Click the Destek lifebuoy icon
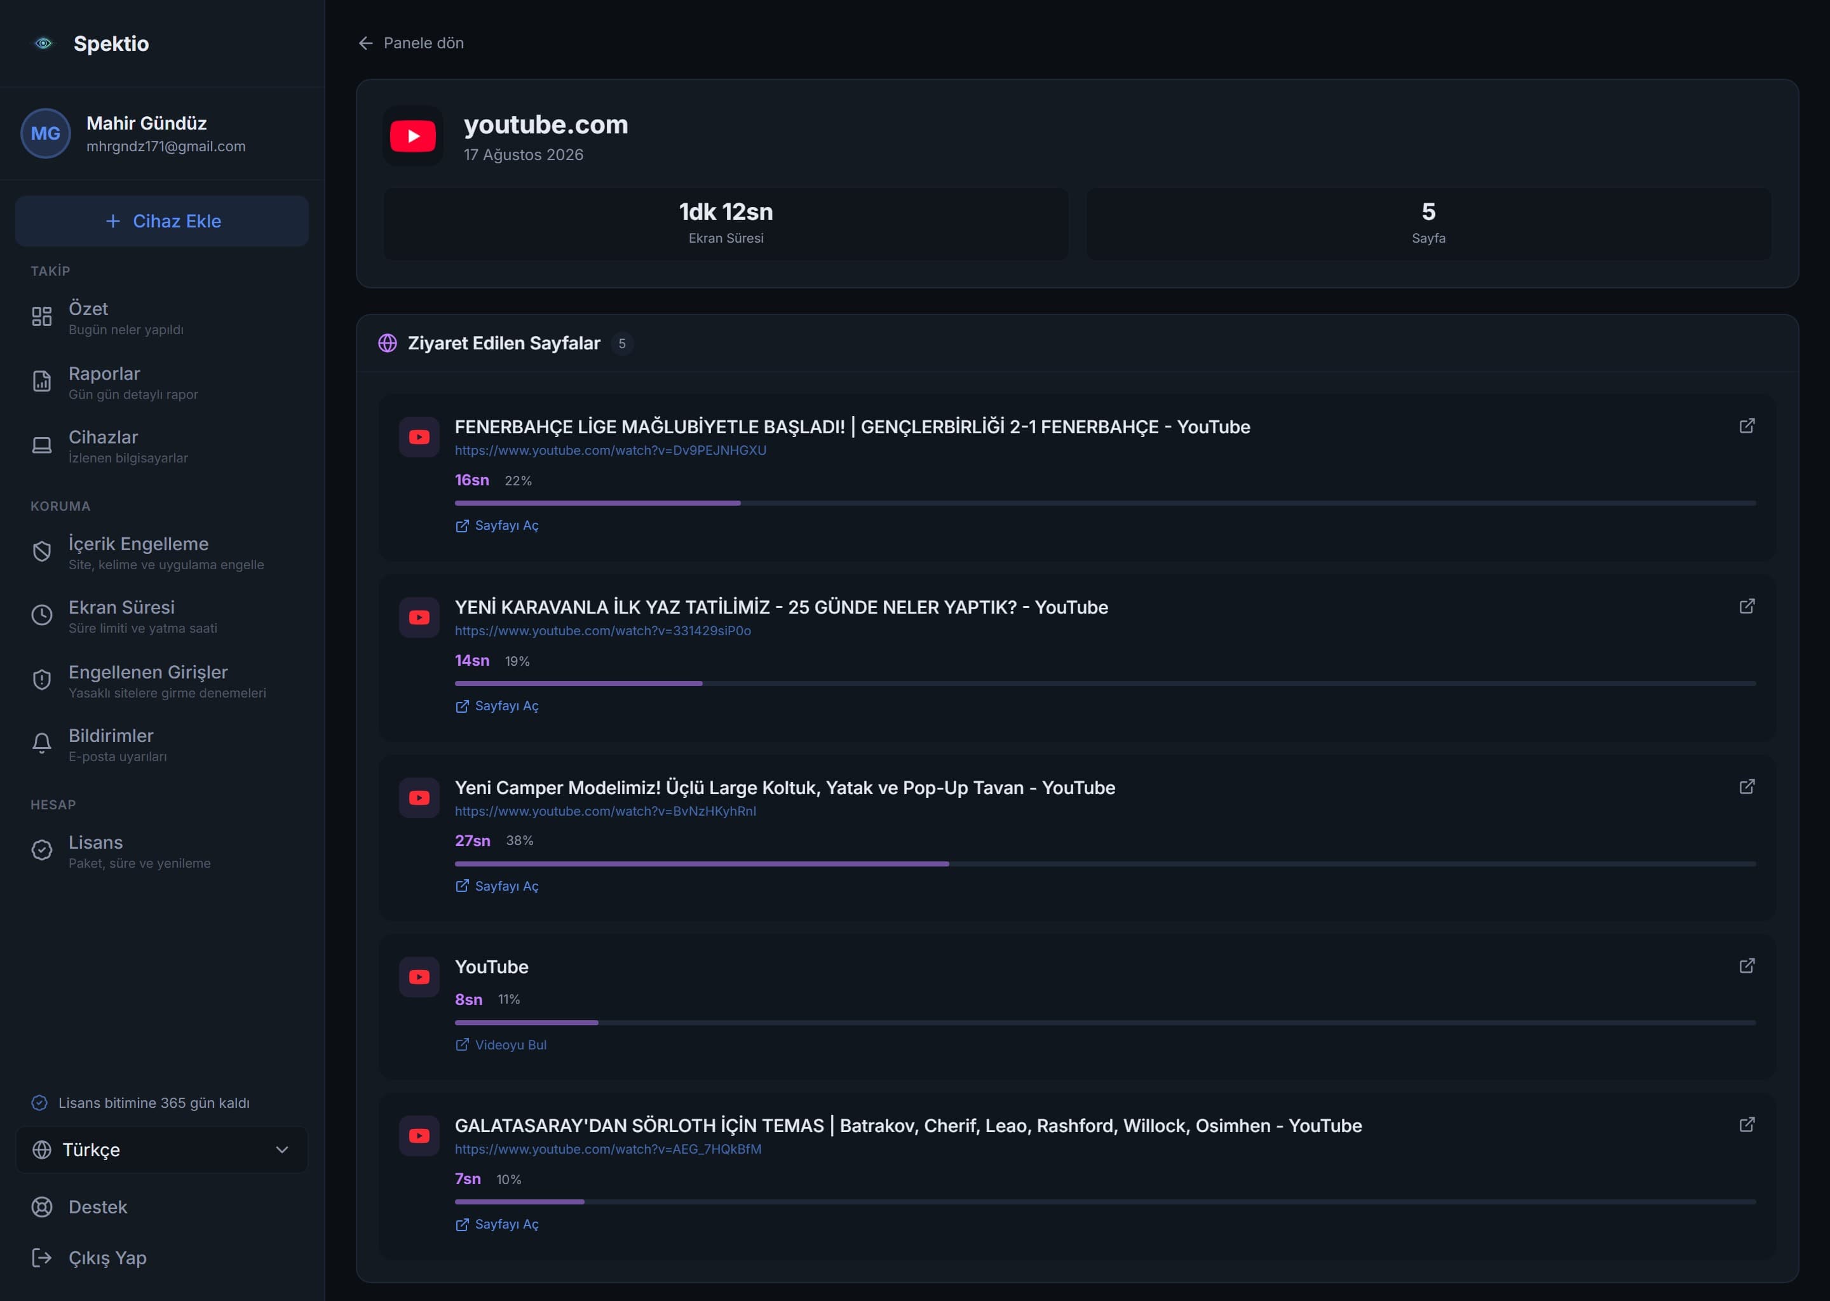This screenshot has width=1830, height=1301. pos(42,1207)
